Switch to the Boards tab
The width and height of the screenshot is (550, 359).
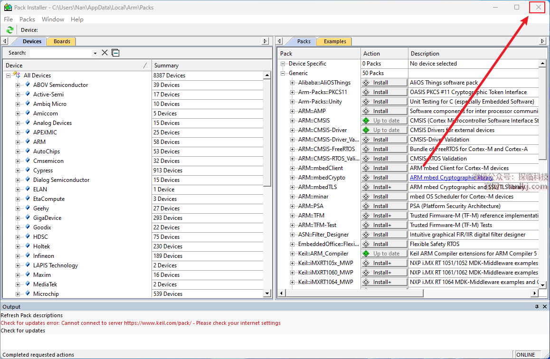[62, 41]
